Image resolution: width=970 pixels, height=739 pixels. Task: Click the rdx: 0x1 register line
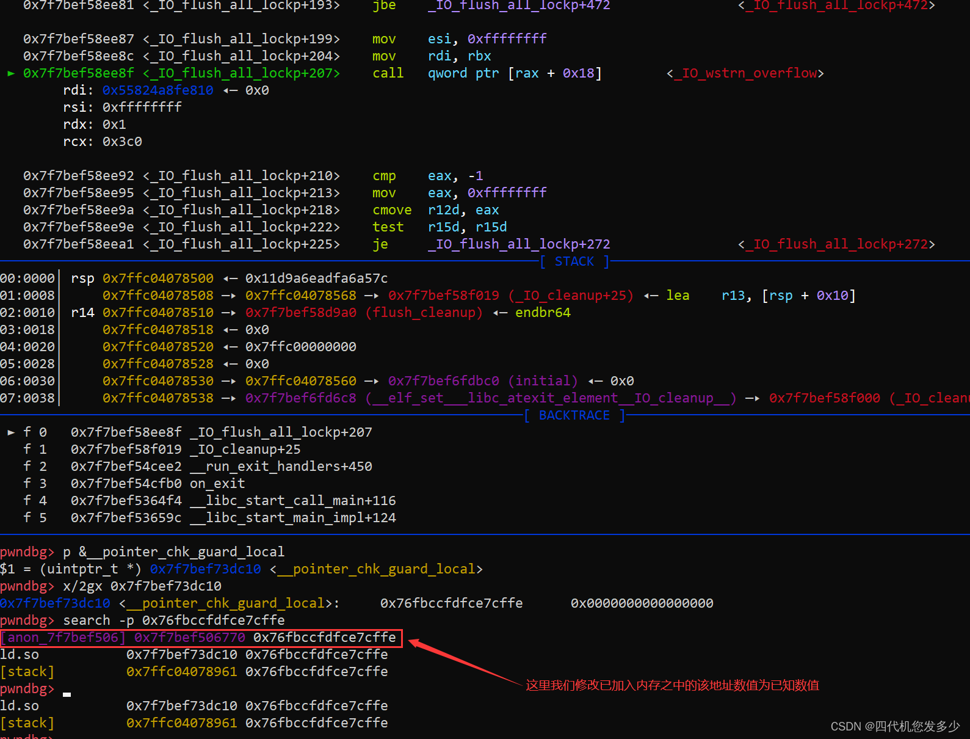coord(95,125)
